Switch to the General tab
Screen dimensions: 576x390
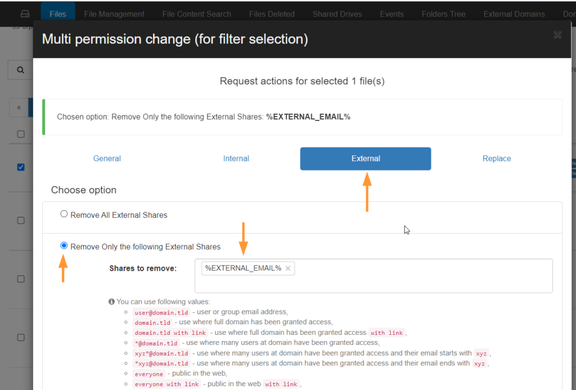click(x=107, y=159)
